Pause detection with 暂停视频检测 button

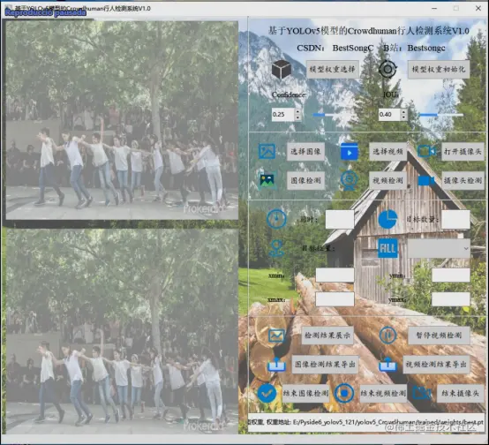pos(439,336)
